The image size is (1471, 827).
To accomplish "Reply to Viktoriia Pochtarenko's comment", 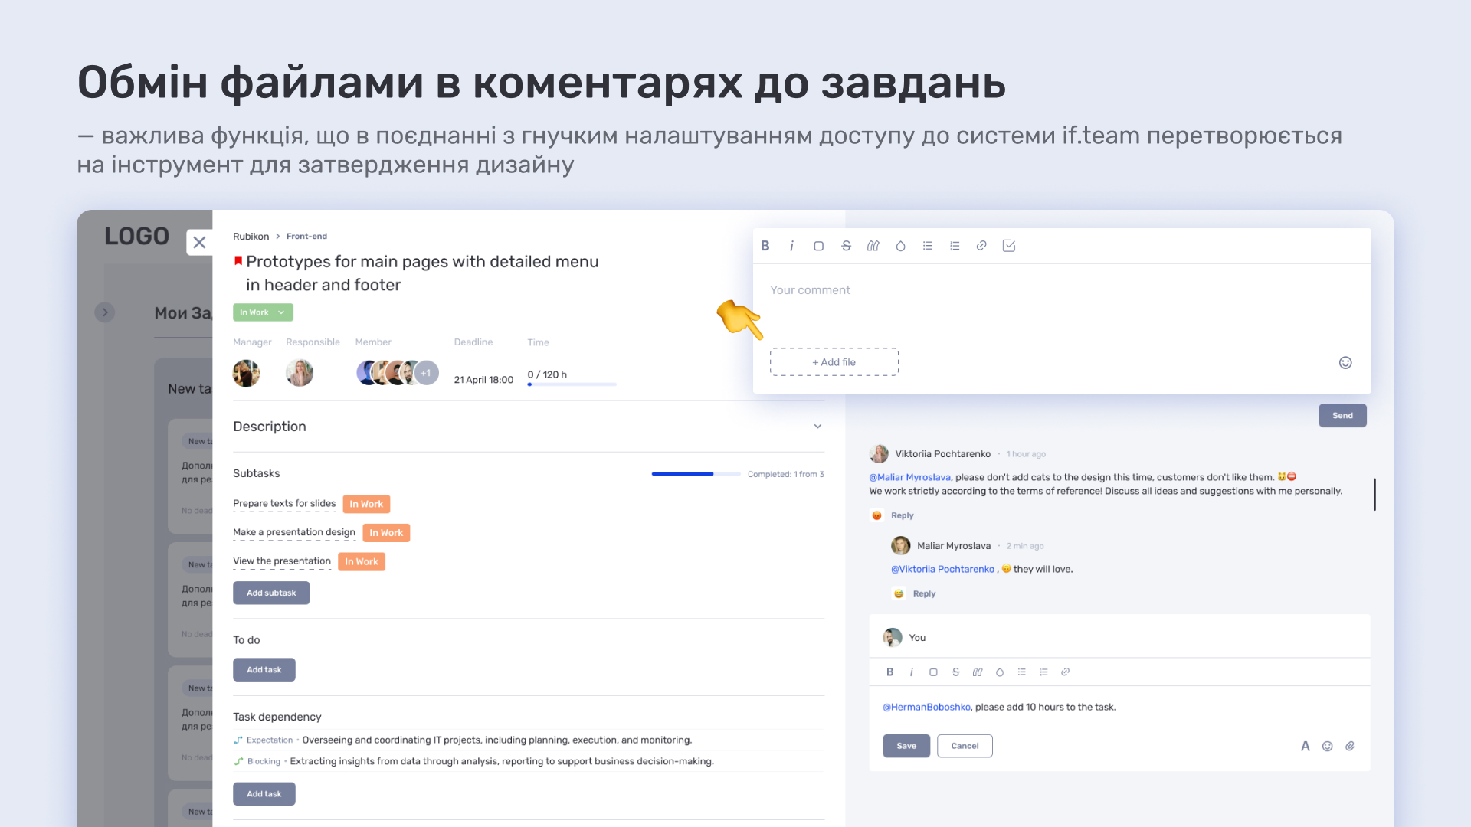I will [x=903, y=515].
